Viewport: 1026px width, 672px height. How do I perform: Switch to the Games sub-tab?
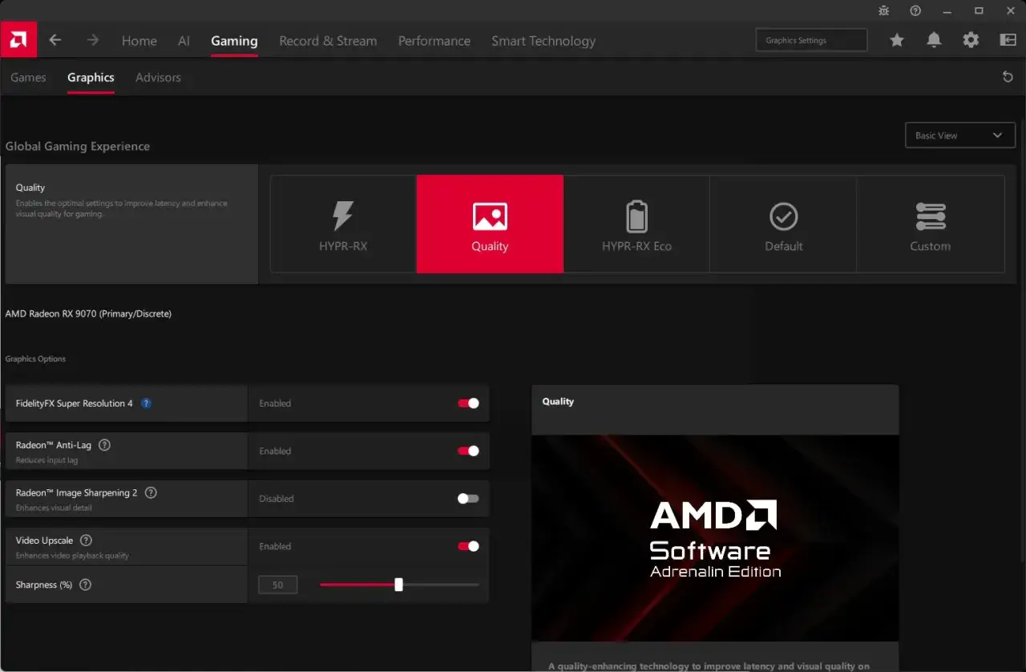tap(28, 77)
